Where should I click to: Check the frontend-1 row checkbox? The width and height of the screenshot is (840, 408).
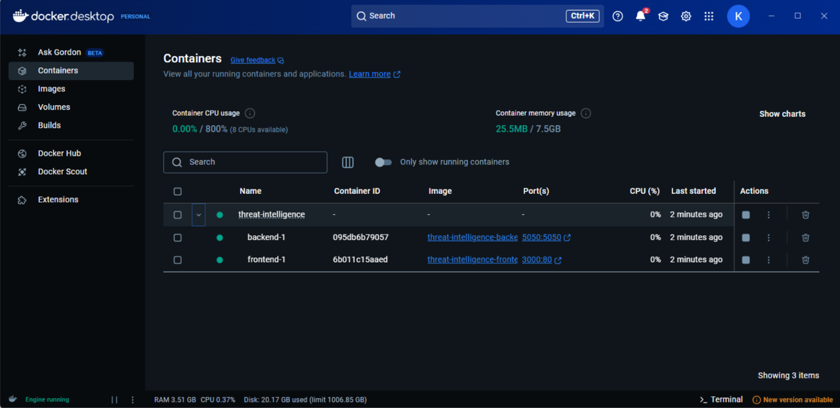click(x=177, y=260)
